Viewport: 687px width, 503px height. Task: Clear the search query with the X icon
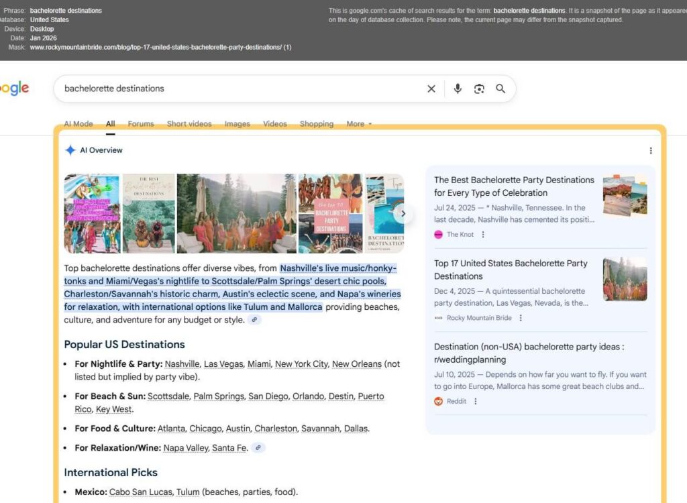click(431, 89)
